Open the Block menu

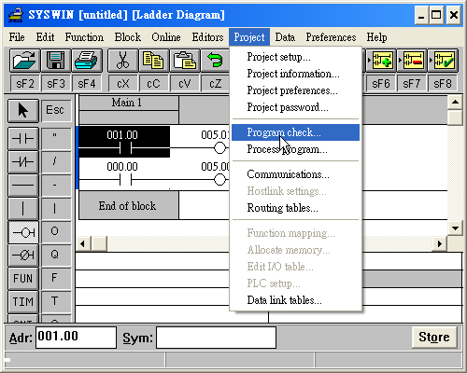point(128,37)
